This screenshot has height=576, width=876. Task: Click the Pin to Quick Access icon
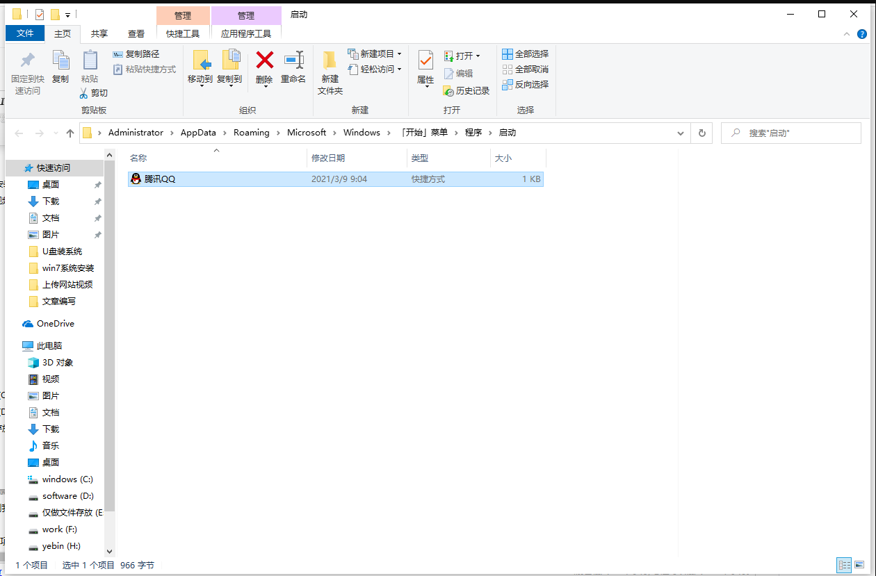tap(27, 60)
